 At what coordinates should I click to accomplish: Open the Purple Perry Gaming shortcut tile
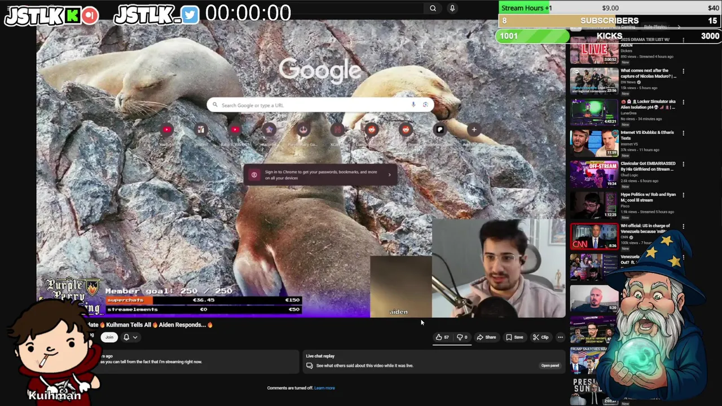click(x=303, y=130)
